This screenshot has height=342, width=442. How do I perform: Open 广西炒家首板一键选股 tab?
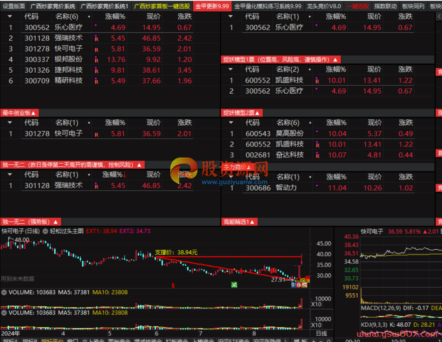162,6
